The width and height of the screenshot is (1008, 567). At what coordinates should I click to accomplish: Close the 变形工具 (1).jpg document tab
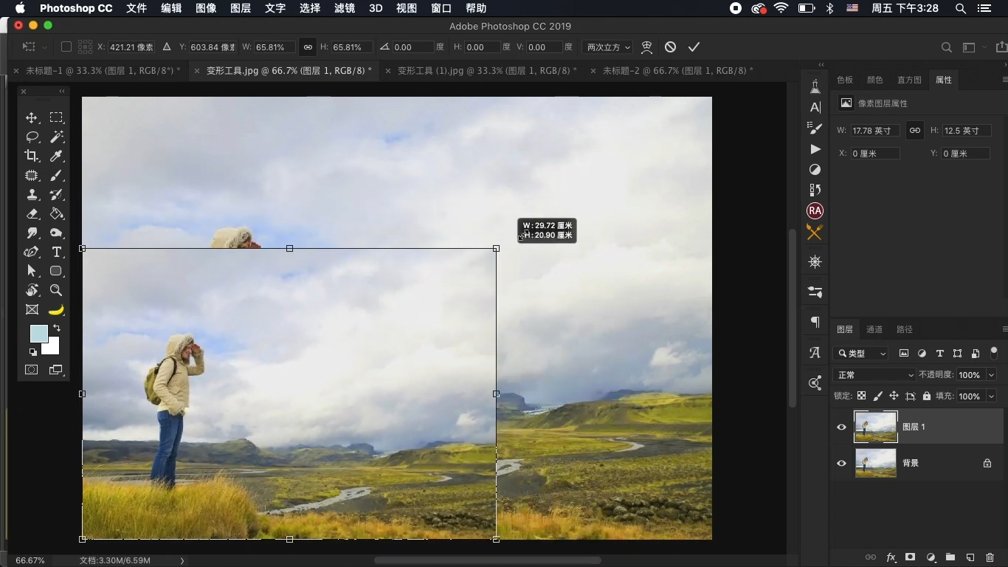click(x=388, y=71)
